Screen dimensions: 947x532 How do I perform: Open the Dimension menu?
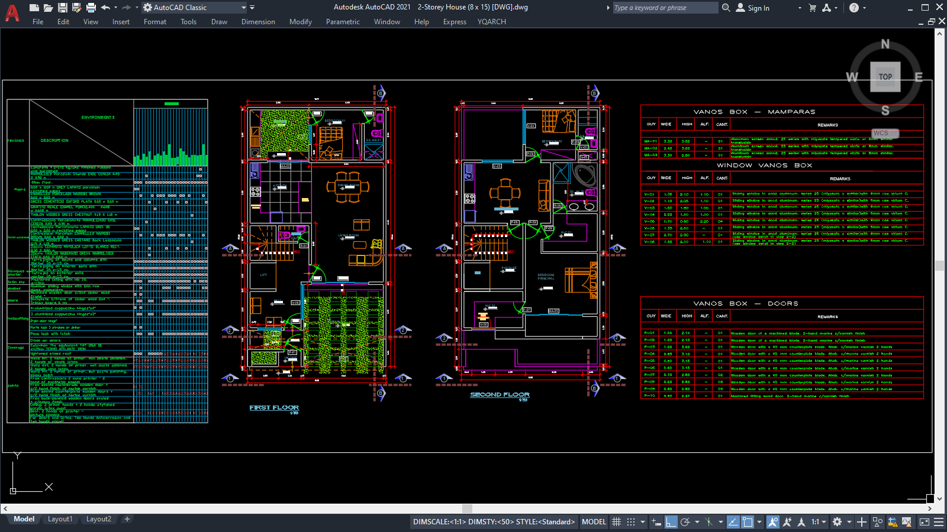[258, 22]
